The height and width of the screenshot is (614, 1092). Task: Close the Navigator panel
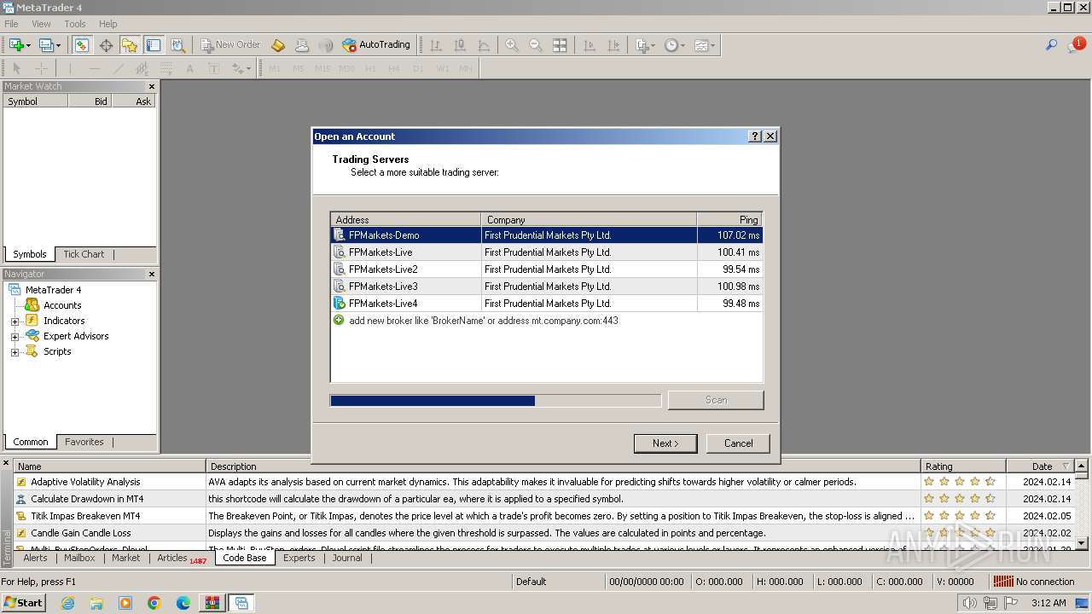(x=152, y=274)
